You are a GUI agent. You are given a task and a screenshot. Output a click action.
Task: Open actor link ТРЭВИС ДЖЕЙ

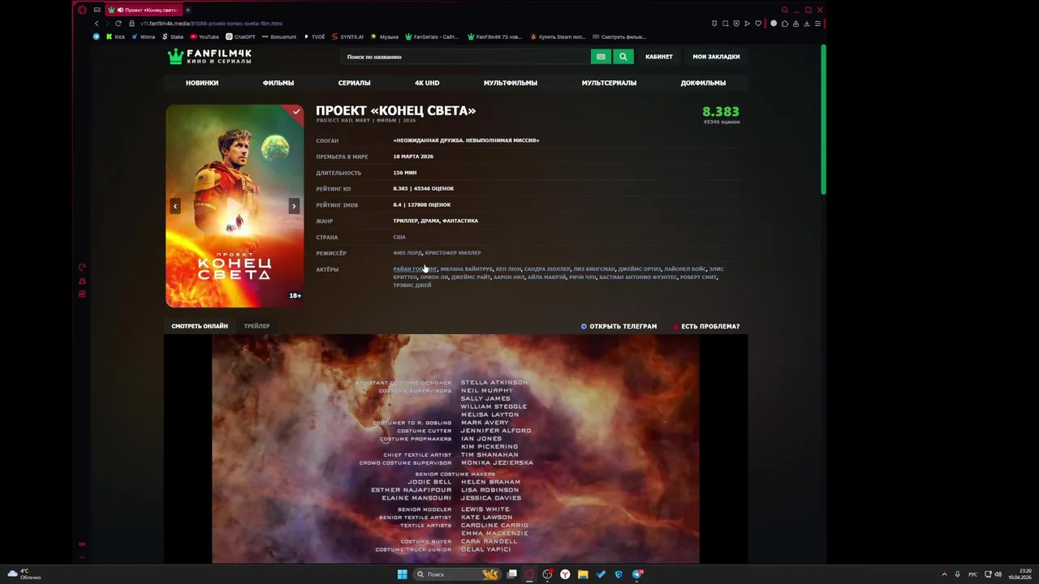[412, 286]
